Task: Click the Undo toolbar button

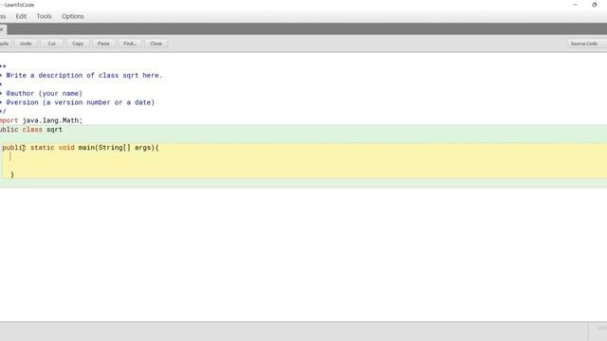Action: (x=26, y=44)
